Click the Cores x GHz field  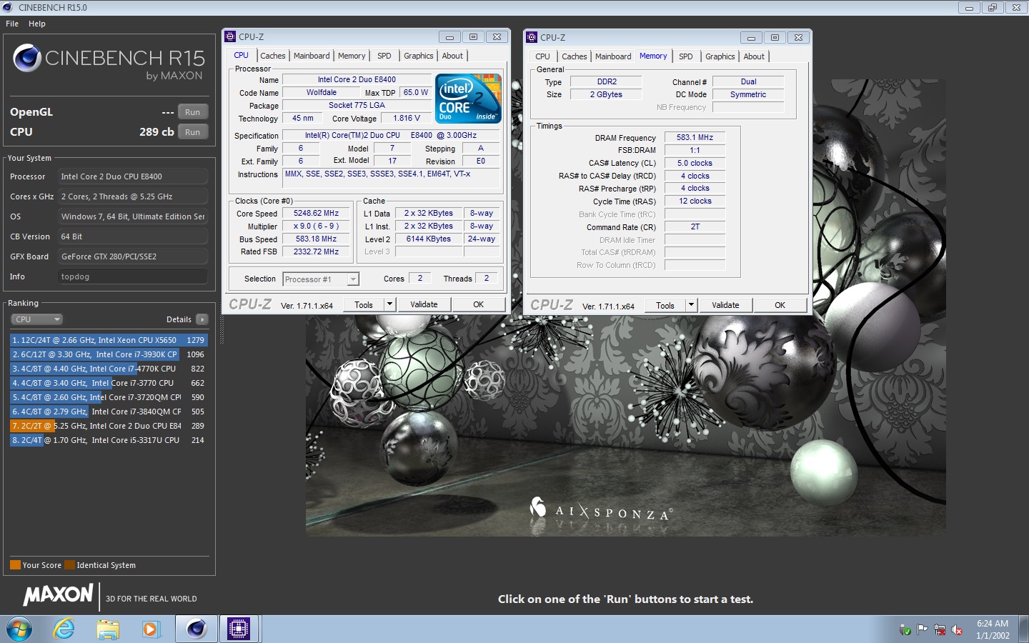click(x=133, y=196)
